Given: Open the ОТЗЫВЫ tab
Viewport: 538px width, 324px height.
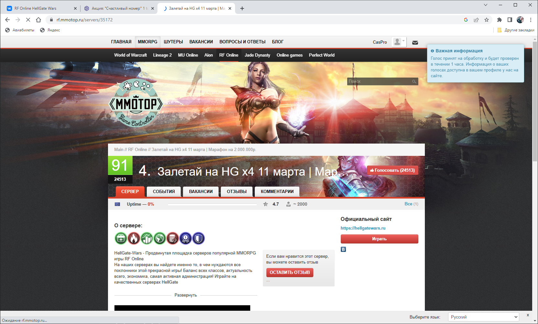Looking at the screenshot, I should click(x=237, y=191).
